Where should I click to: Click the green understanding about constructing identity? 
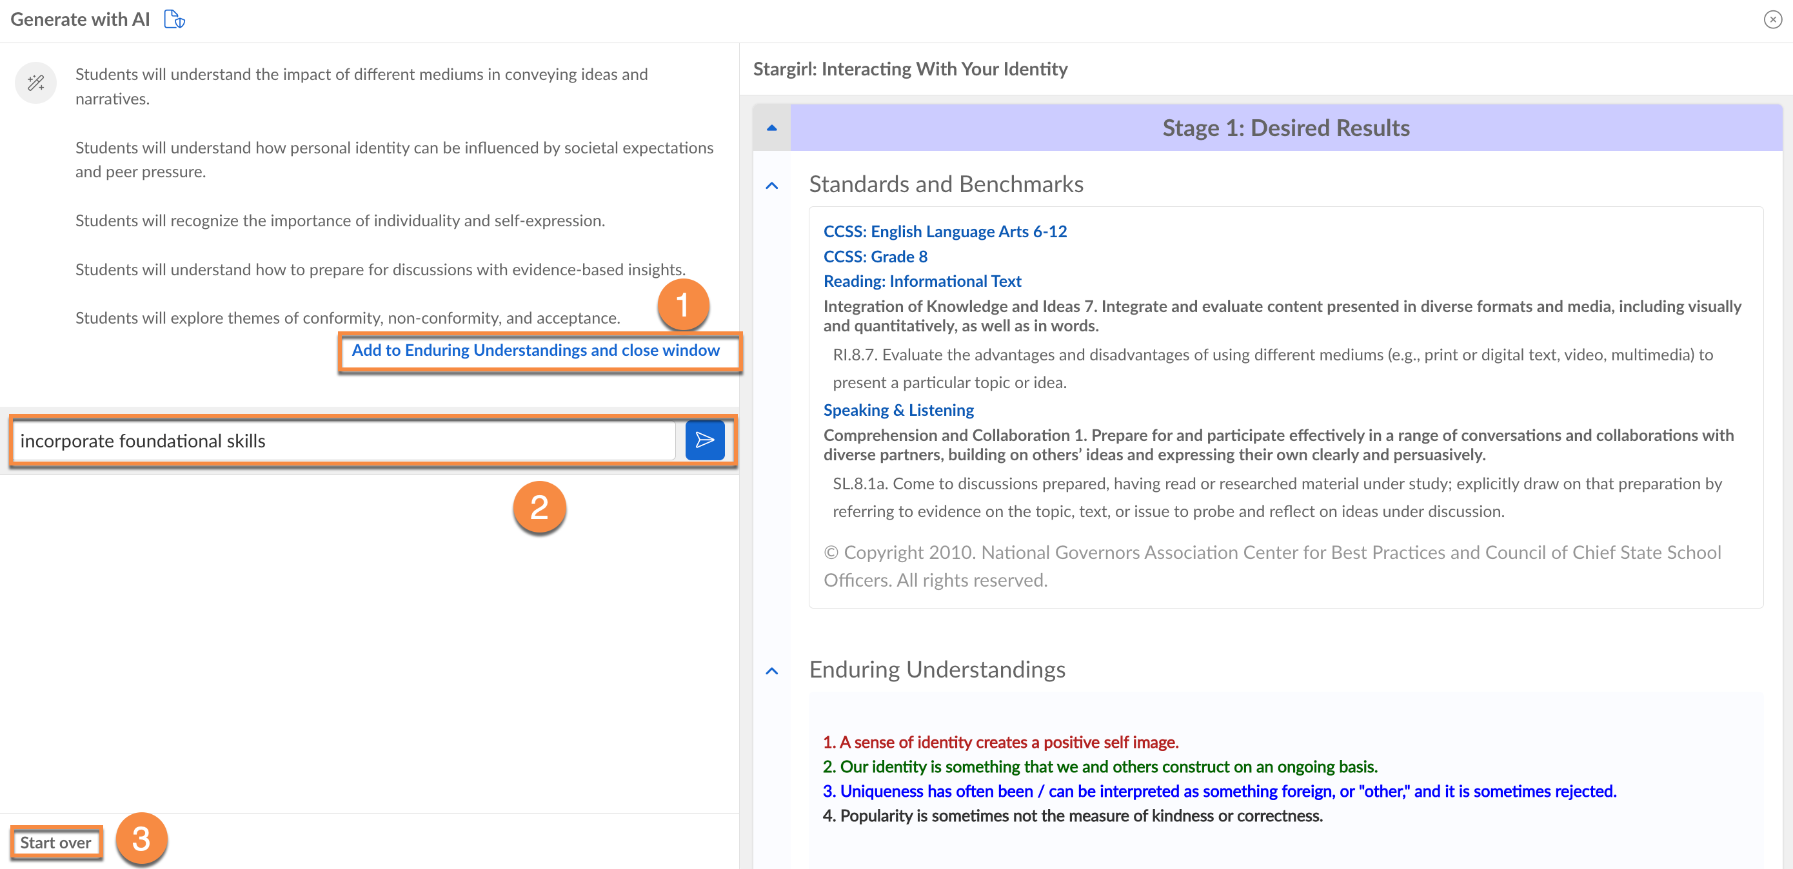[x=1100, y=766]
